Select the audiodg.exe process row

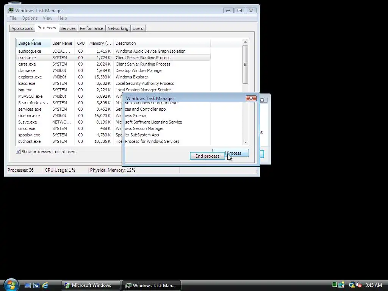(113, 51)
